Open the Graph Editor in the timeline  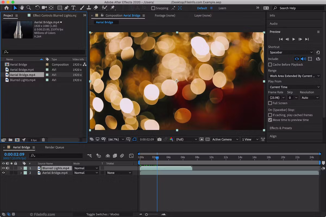pyautogui.click(x=131, y=155)
